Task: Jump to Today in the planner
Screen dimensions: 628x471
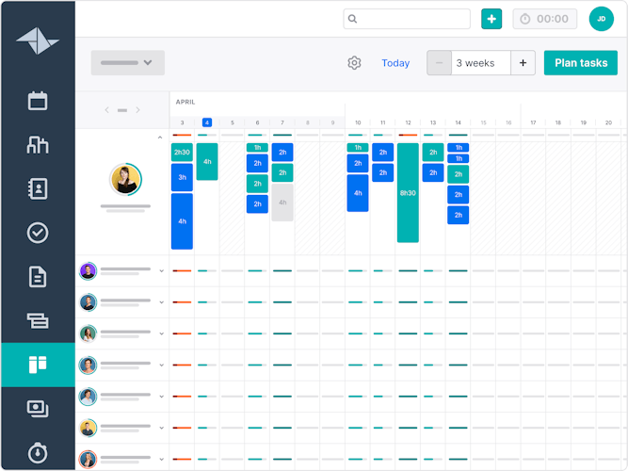Action: (395, 63)
